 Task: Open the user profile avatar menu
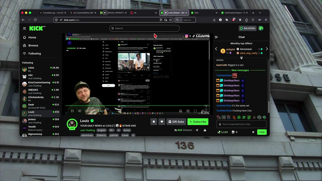[261, 28]
